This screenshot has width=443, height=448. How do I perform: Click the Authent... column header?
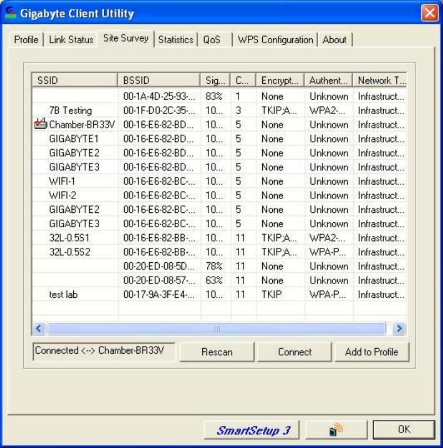click(328, 80)
